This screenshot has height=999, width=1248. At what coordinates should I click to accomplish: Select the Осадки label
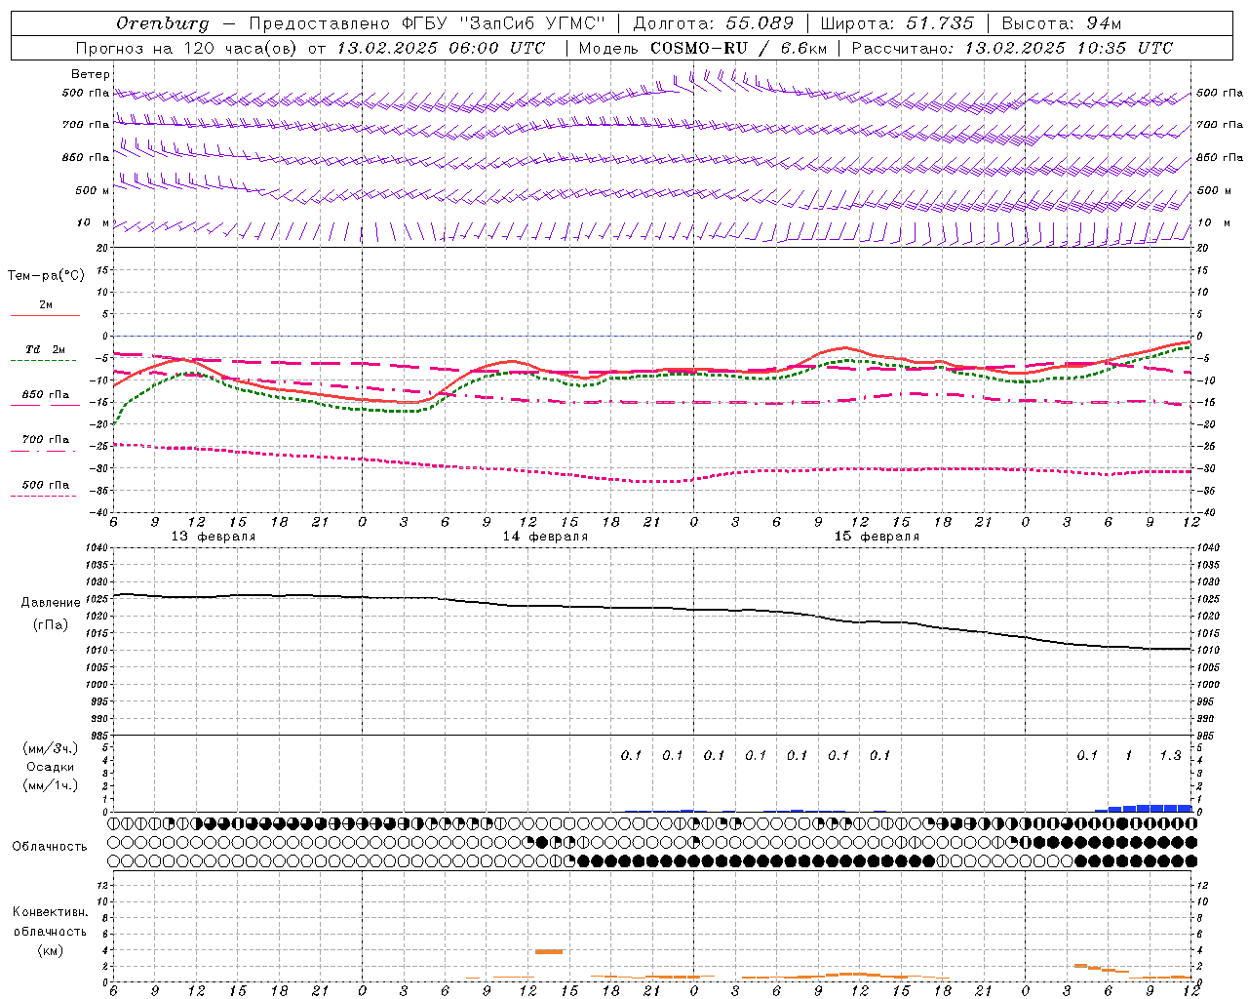[x=51, y=767]
